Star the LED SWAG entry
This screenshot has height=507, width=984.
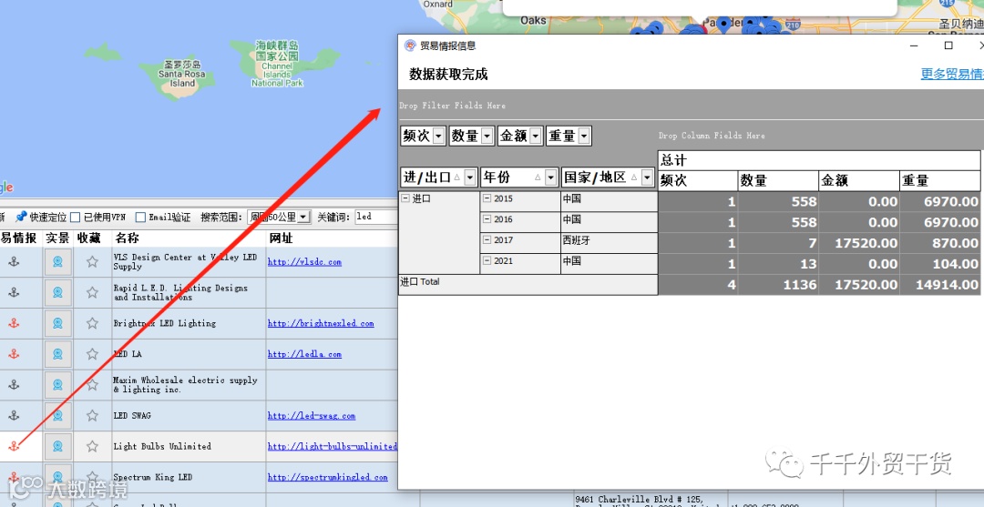pyautogui.click(x=92, y=415)
